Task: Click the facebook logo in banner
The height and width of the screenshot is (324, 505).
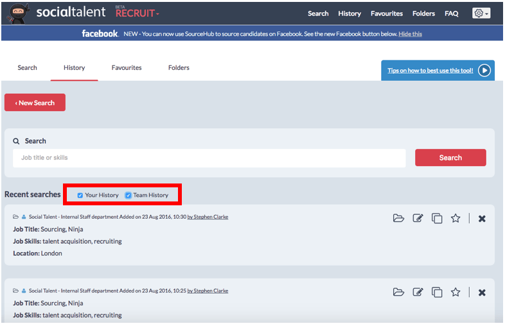Action: (100, 33)
